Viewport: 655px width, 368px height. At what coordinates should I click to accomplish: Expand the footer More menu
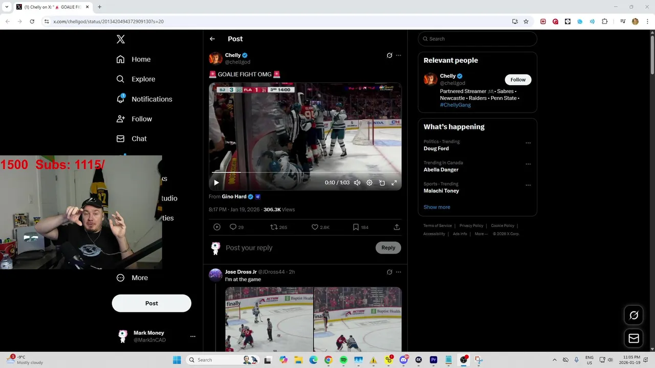tap(481, 234)
